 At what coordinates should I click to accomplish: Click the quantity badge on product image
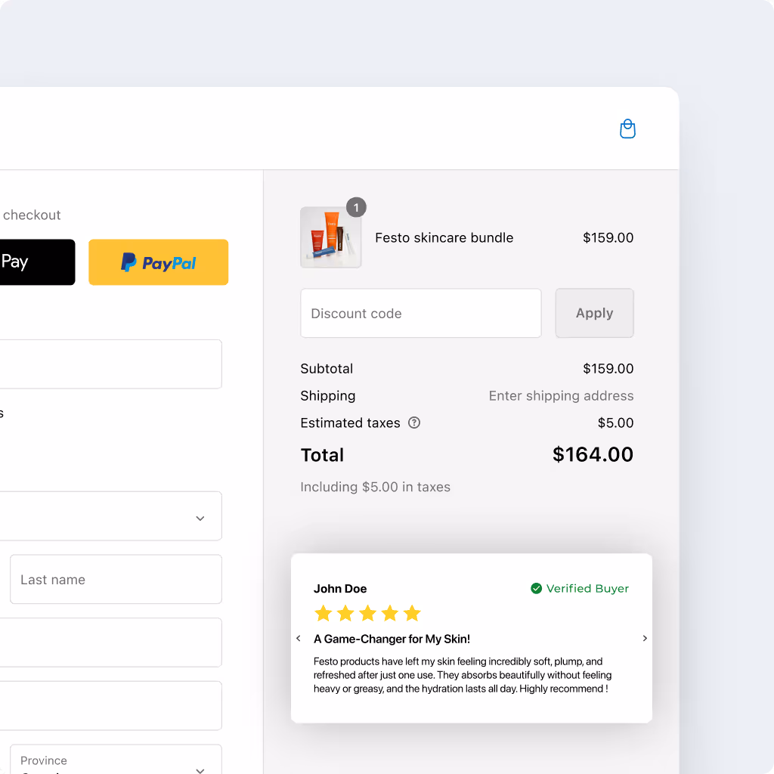356,207
